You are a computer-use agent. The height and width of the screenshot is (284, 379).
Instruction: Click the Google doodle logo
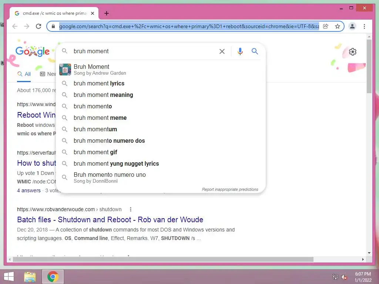[33, 51]
